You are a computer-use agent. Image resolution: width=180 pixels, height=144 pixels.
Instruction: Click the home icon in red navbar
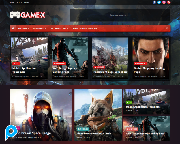point(13,29)
